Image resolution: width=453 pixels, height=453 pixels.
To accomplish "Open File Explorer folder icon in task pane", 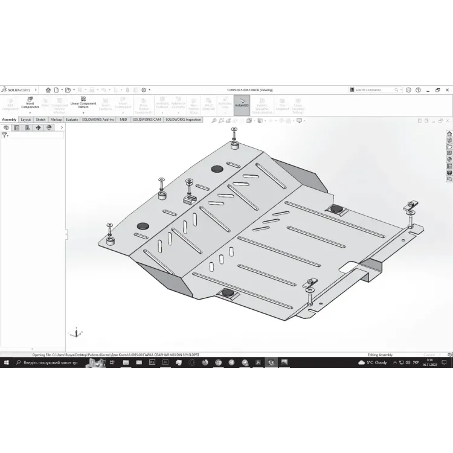I will [x=449, y=147].
